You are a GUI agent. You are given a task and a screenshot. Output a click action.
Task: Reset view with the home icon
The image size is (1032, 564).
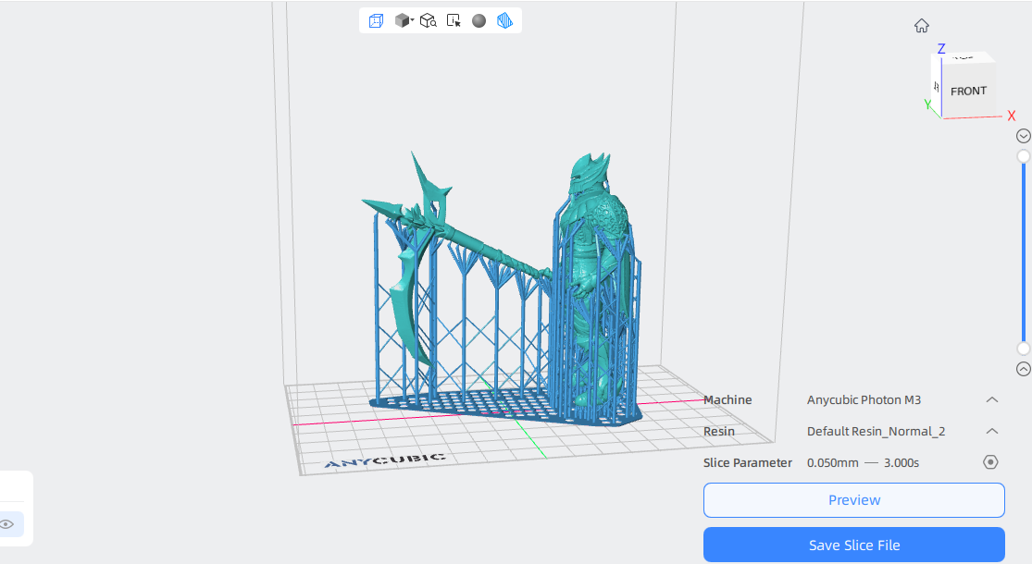pos(922,26)
